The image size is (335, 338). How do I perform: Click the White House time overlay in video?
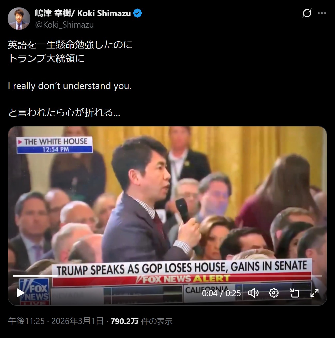point(54,145)
